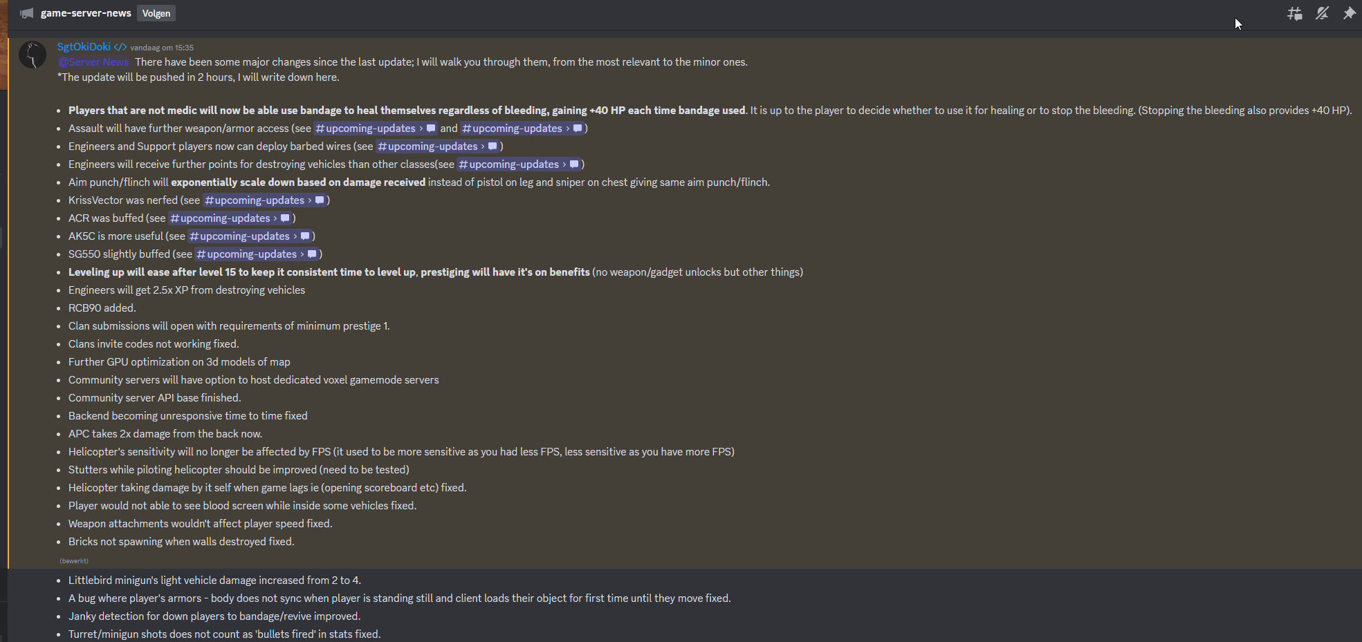Click SgtOkiDoki's profile avatar
The image size is (1362, 642).
(33, 55)
